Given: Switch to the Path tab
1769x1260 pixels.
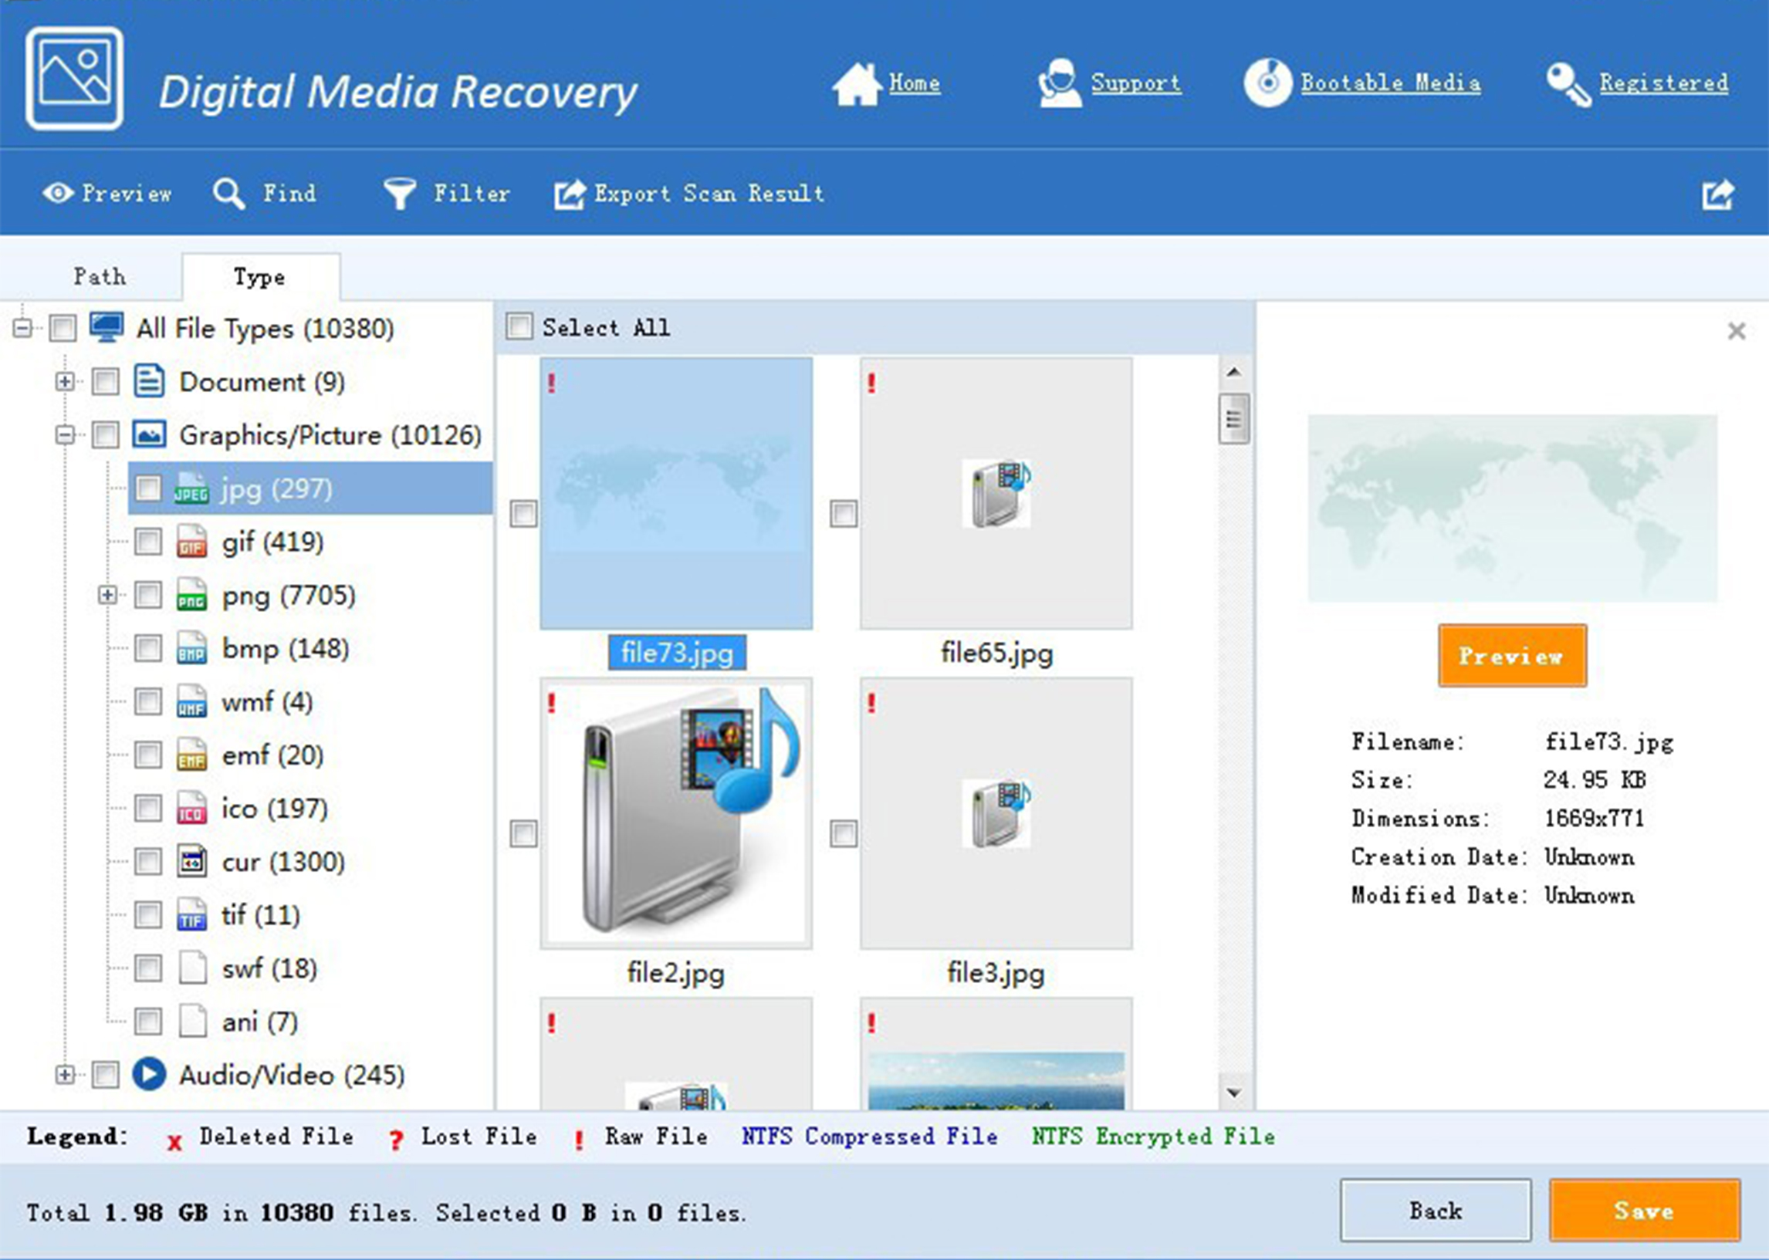Looking at the screenshot, I should [x=100, y=276].
